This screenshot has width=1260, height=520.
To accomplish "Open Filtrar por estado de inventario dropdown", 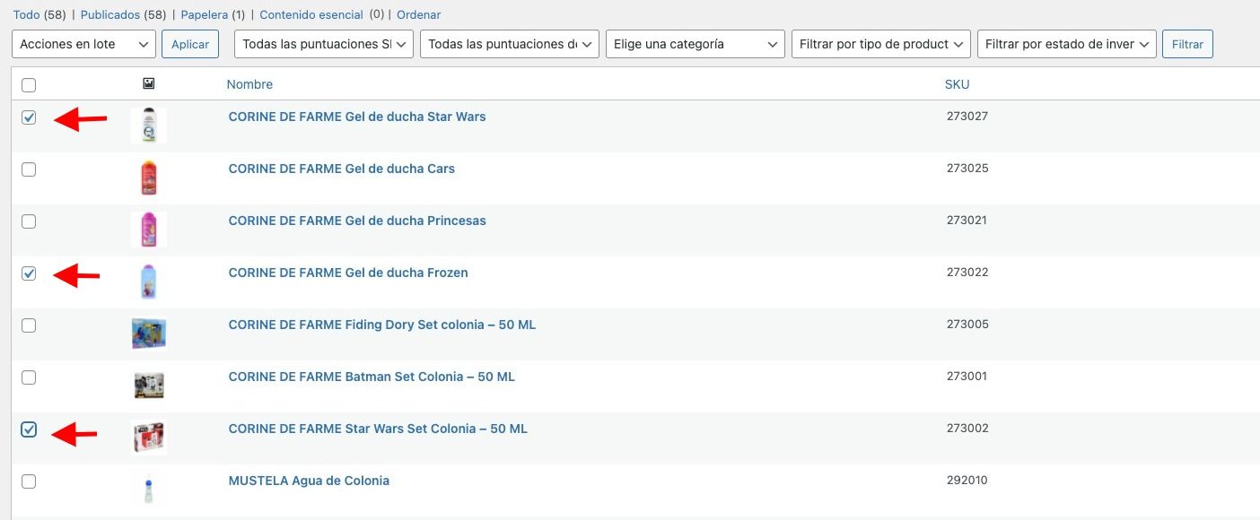I will coord(1067,44).
